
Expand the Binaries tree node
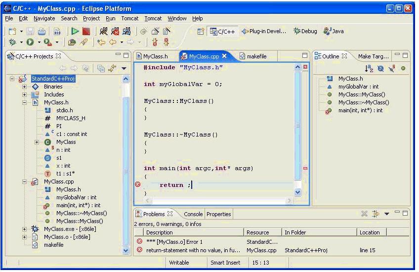[x=24, y=87]
